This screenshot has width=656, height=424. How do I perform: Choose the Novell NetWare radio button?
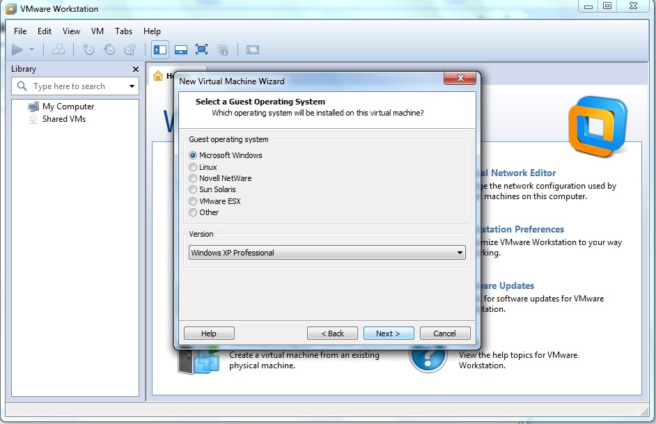coord(193,178)
